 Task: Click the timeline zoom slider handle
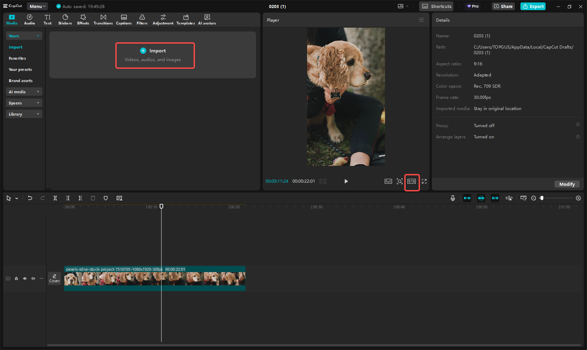(x=542, y=198)
